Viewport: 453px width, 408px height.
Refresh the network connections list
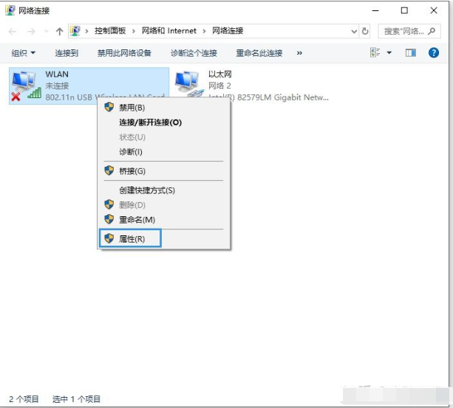click(365, 31)
